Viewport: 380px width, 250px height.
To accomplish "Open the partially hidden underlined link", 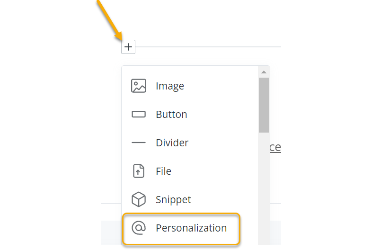I will (x=275, y=147).
